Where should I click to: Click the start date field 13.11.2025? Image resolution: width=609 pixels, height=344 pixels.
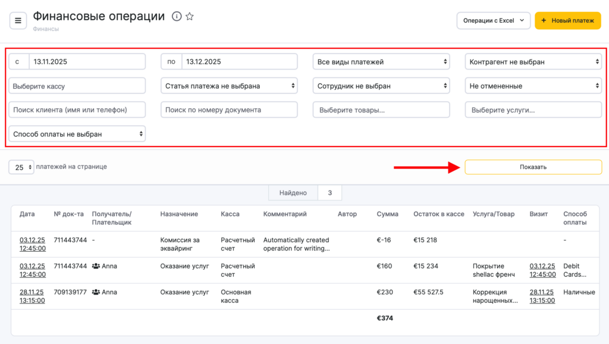pos(87,62)
